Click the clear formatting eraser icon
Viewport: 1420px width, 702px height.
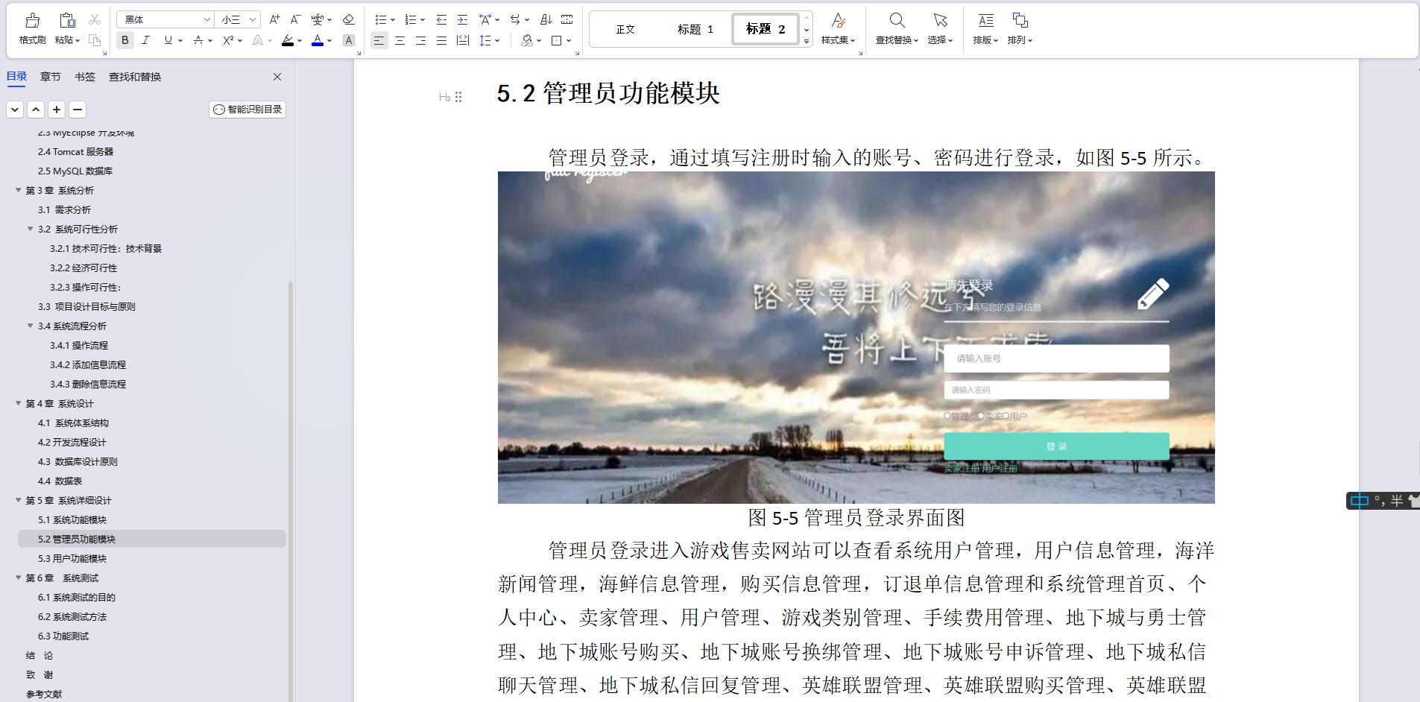coord(348,19)
